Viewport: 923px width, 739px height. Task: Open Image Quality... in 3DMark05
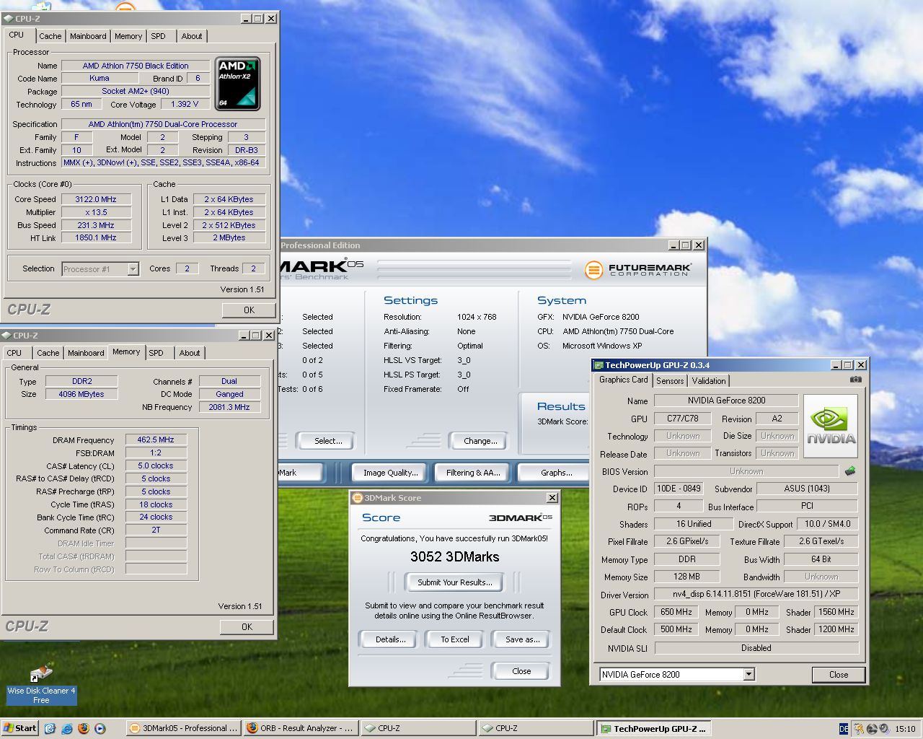click(390, 473)
